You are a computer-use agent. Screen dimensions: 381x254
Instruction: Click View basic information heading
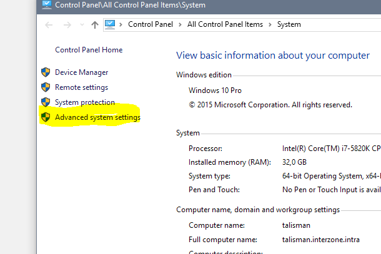point(273,56)
